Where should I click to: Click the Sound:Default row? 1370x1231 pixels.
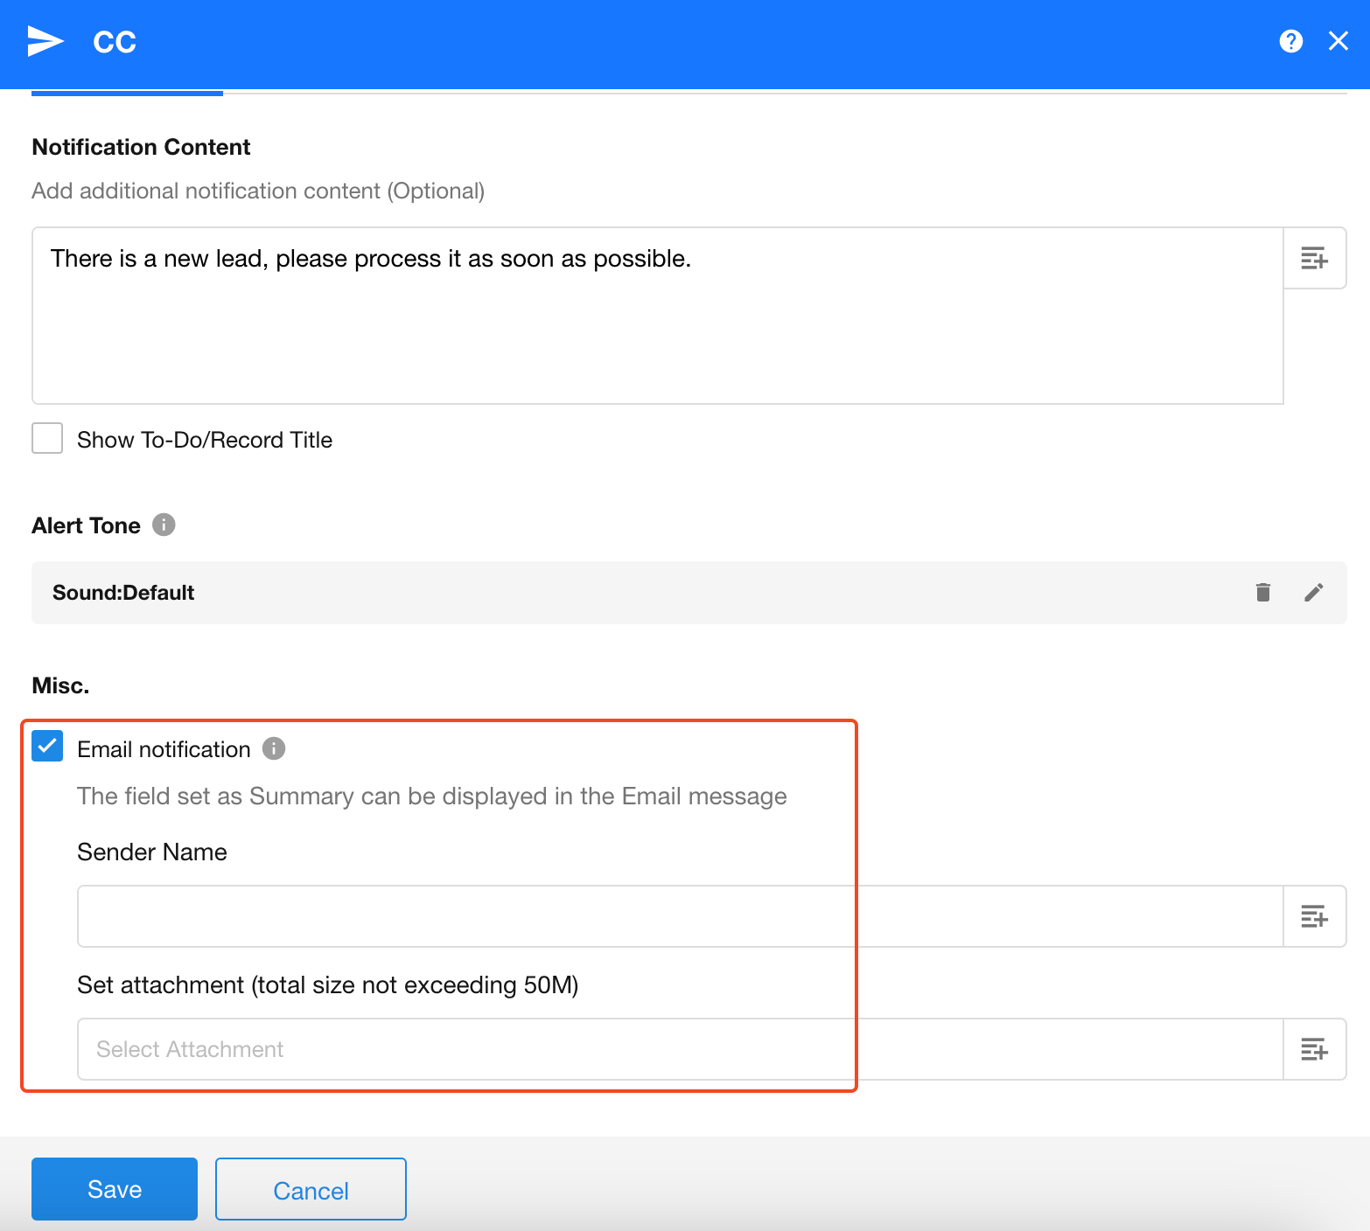(x=612, y=593)
